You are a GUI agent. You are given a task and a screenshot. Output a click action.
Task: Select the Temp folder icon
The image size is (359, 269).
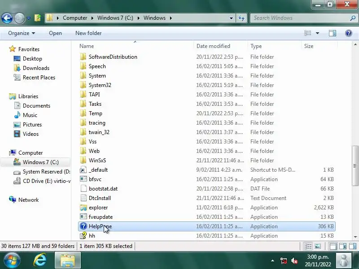point(83,113)
